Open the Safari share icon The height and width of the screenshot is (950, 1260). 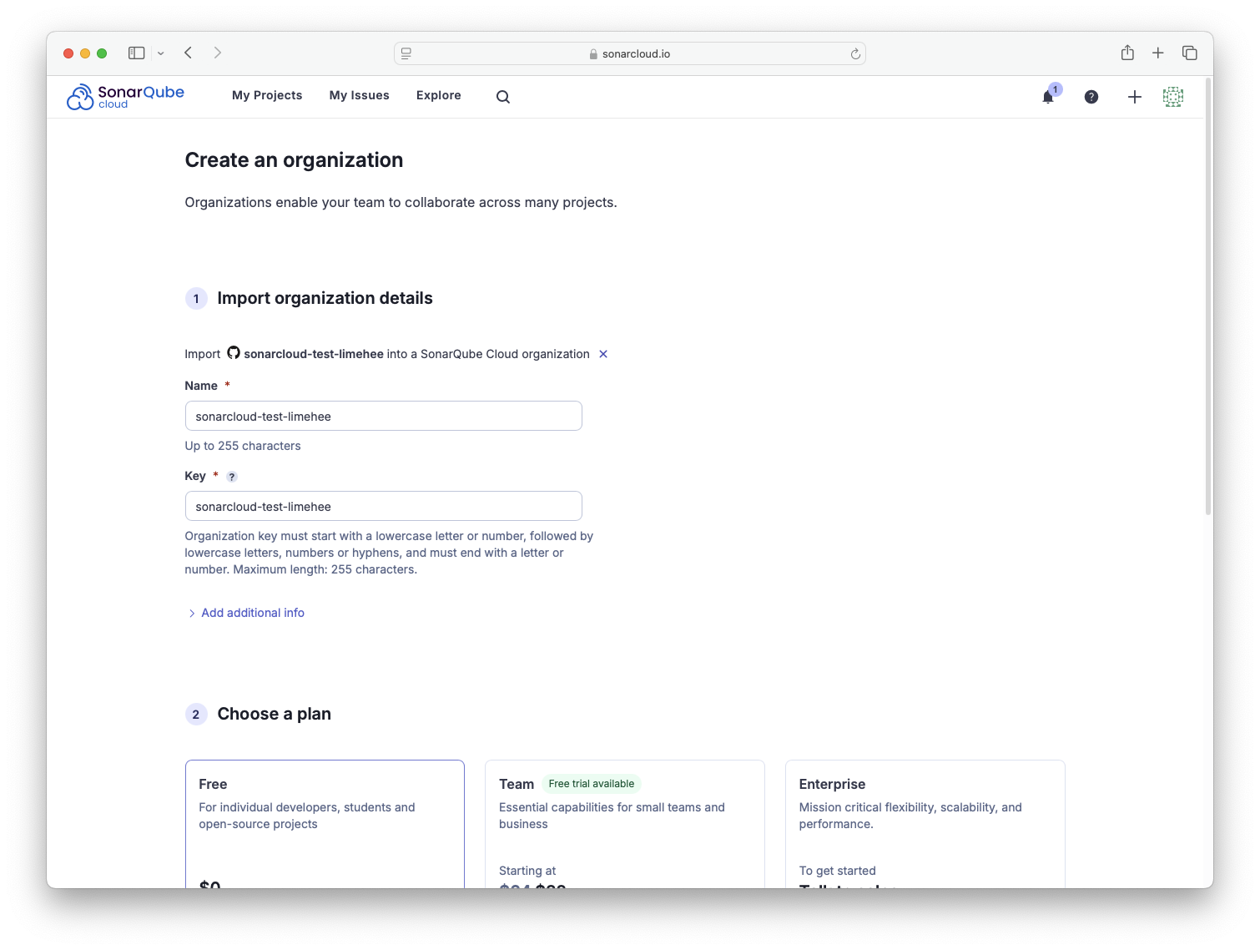click(1127, 53)
